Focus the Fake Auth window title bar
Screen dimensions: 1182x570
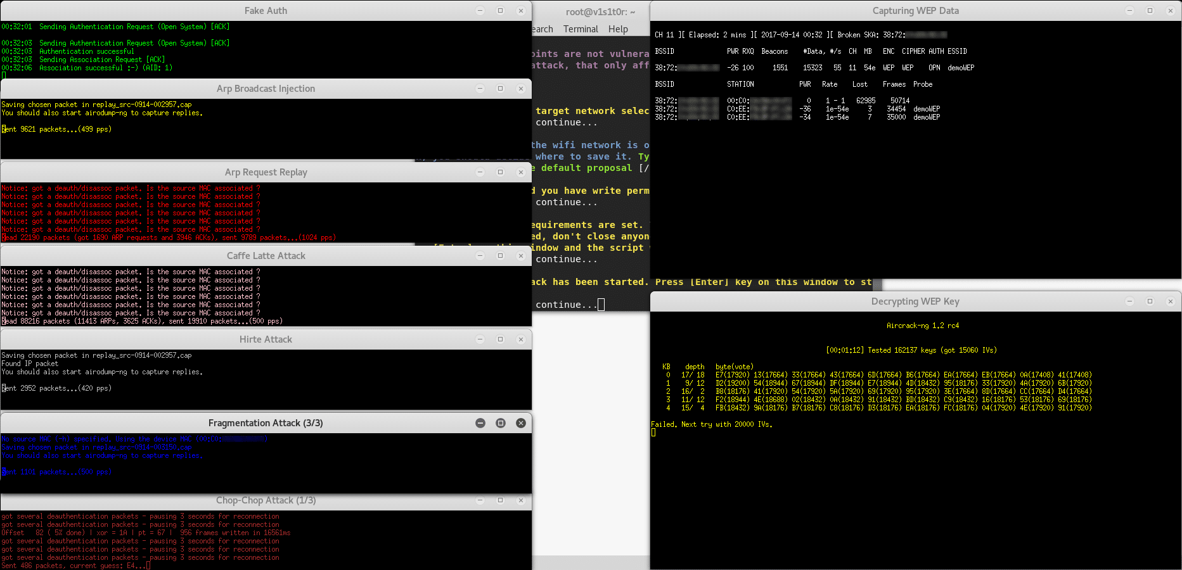pos(266,11)
